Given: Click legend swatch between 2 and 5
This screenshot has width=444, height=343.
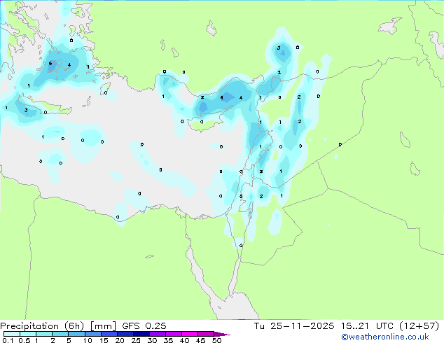Looking at the screenshot, I should point(60,334).
